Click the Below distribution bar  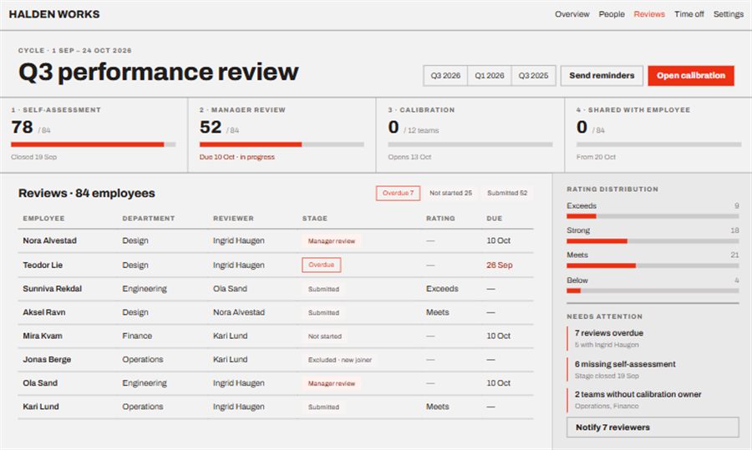coord(653,291)
